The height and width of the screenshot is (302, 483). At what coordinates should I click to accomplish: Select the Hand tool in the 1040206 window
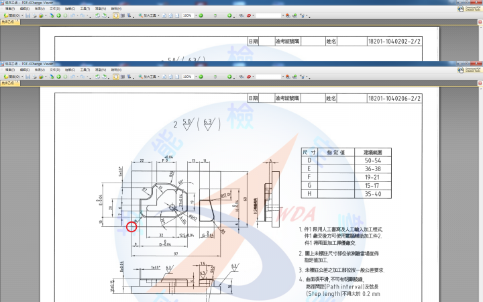(116, 77)
